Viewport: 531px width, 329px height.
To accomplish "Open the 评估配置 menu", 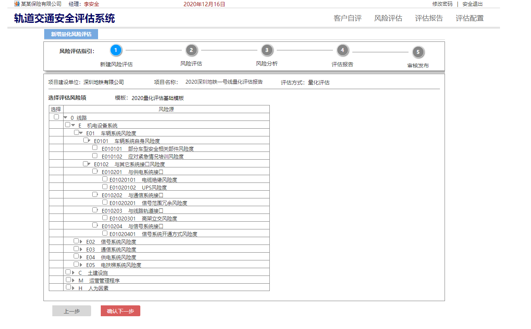I will (469, 18).
